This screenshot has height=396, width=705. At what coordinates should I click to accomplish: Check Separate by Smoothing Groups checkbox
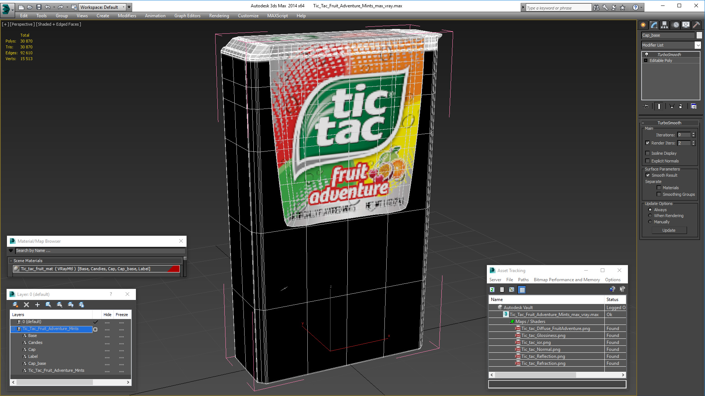coord(659,194)
